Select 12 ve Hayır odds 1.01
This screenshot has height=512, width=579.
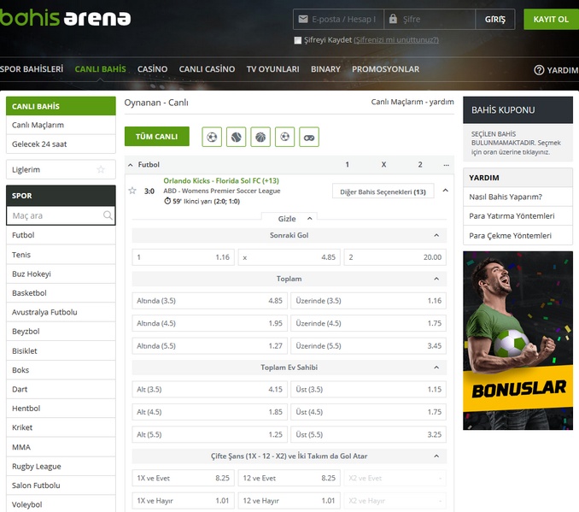point(289,501)
